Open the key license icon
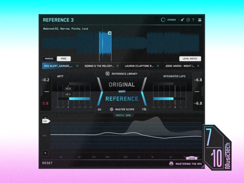Viewport: 244px width, 183px height. pyautogui.click(x=182, y=20)
